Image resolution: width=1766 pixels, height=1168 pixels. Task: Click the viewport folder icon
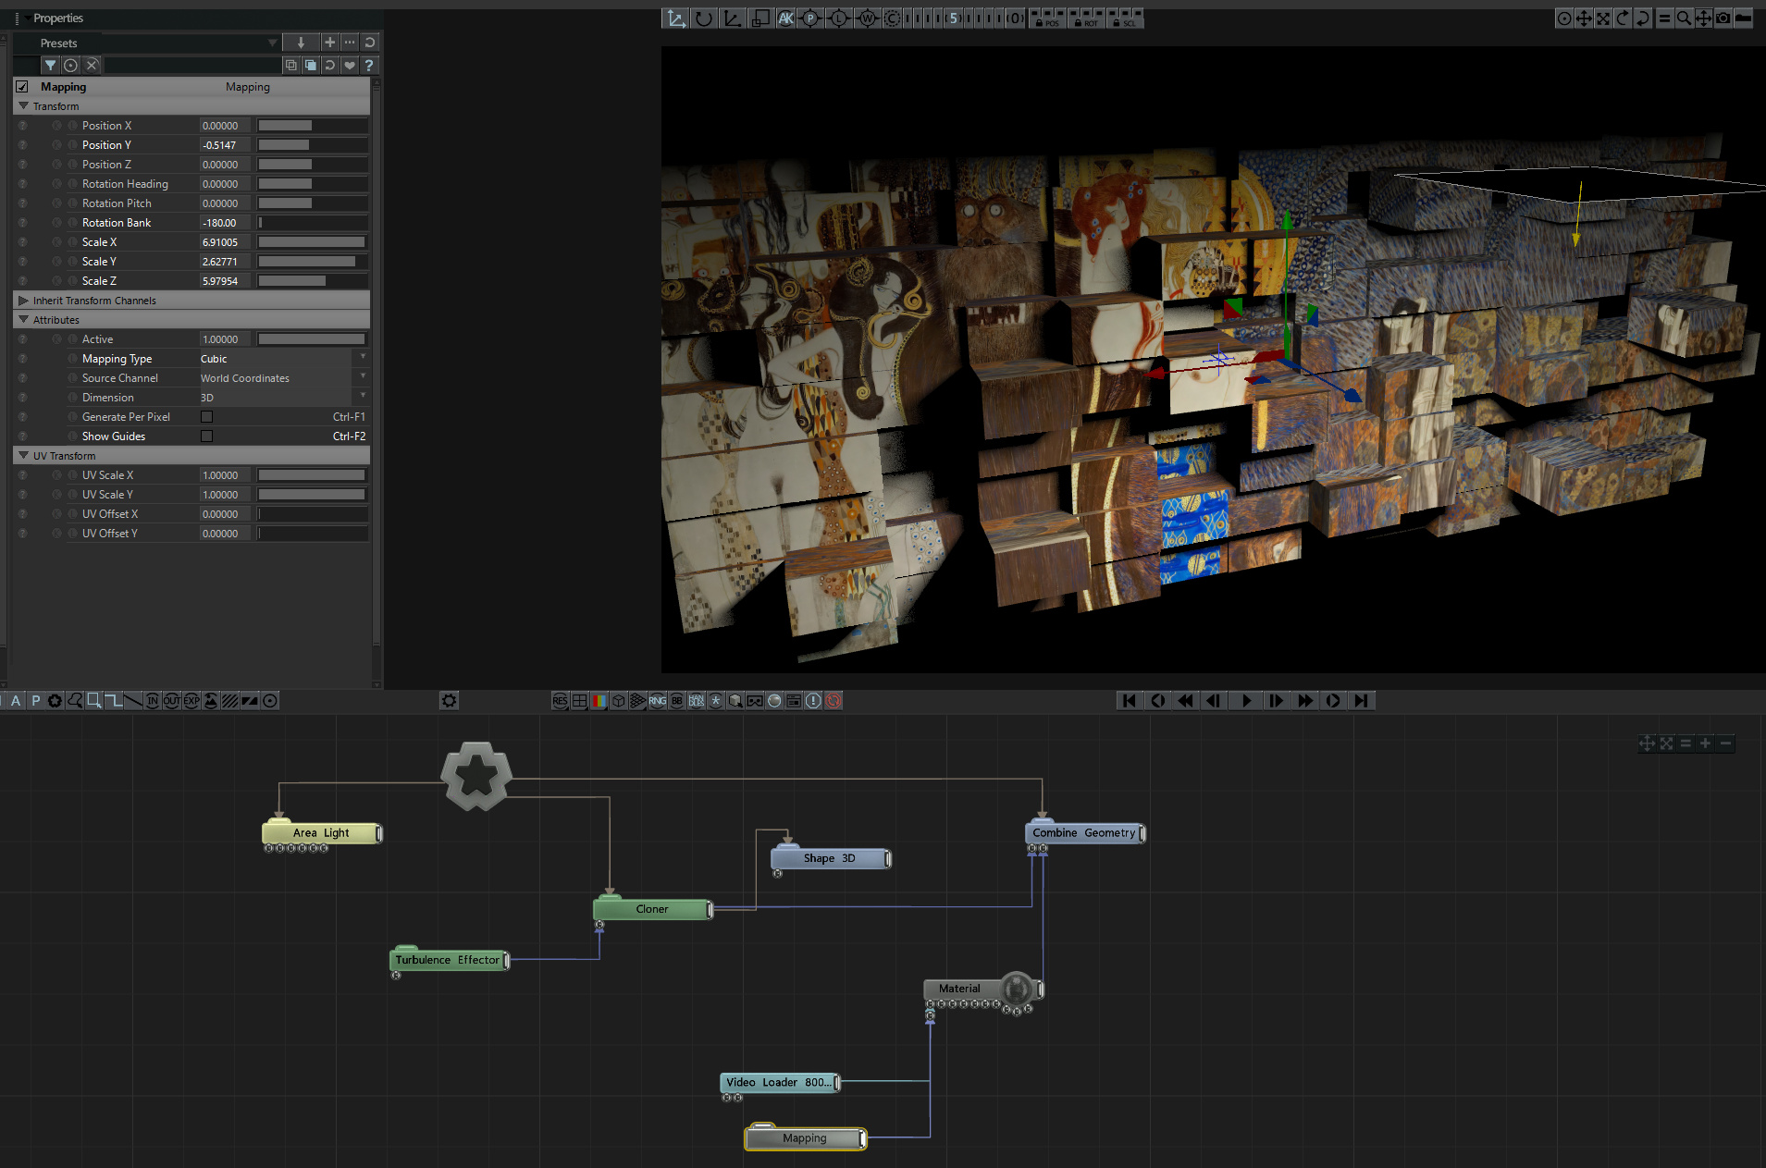pyautogui.click(x=1744, y=18)
